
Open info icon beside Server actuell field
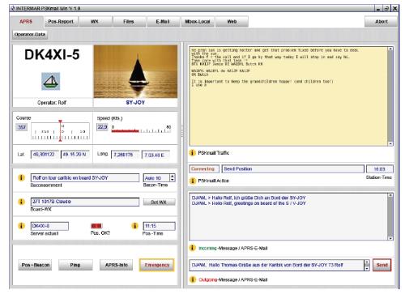tap(21, 226)
